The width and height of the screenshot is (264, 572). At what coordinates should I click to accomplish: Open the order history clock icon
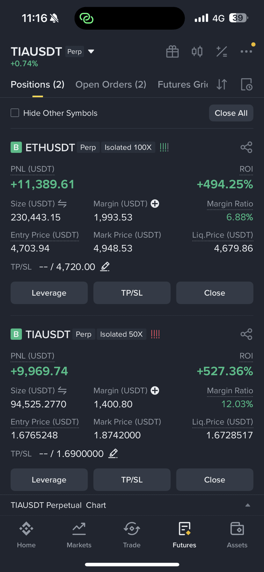click(246, 85)
